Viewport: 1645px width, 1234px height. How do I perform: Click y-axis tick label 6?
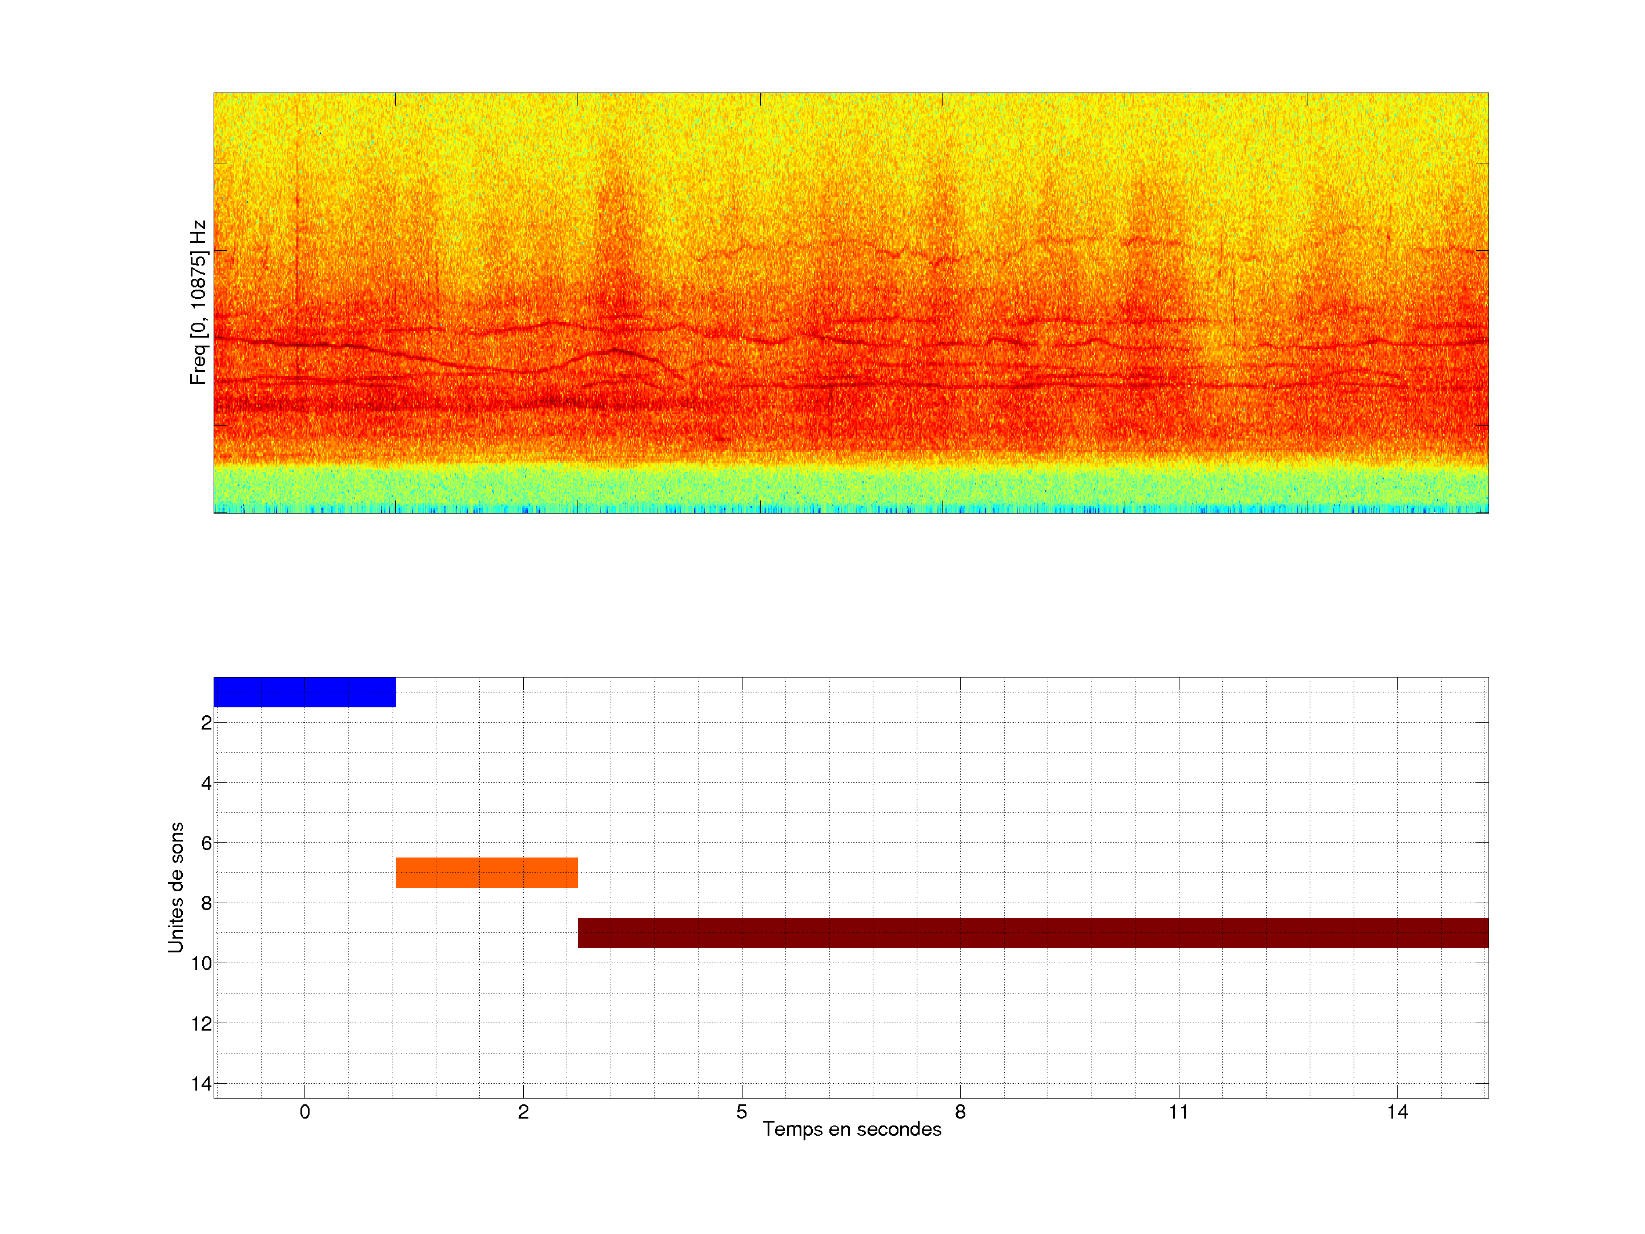point(206,843)
